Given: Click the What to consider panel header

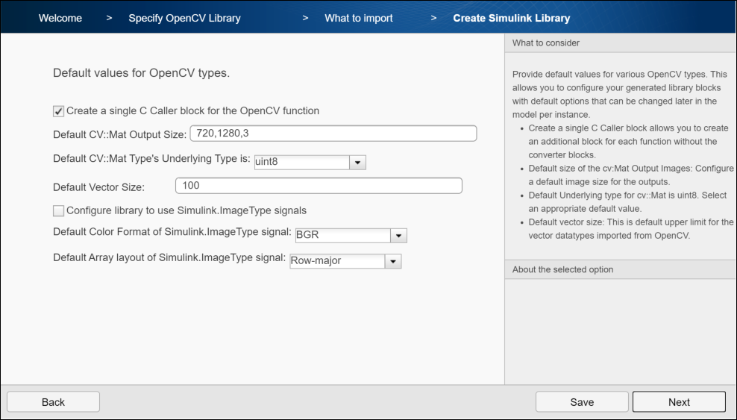Looking at the screenshot, I should 621,43.
